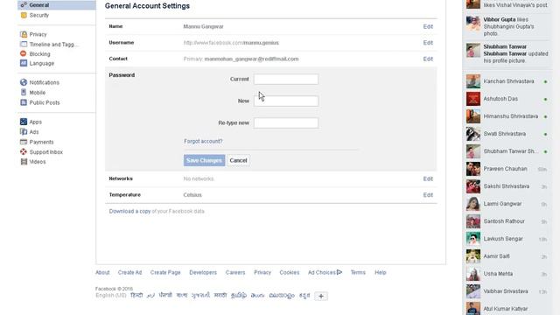
Task: Open chat with Lavkush Sengar
Action: point(507,239)
